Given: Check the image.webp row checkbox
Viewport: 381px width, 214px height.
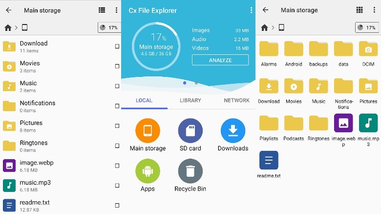Looking at the screenshot, I should pos(117,166).
